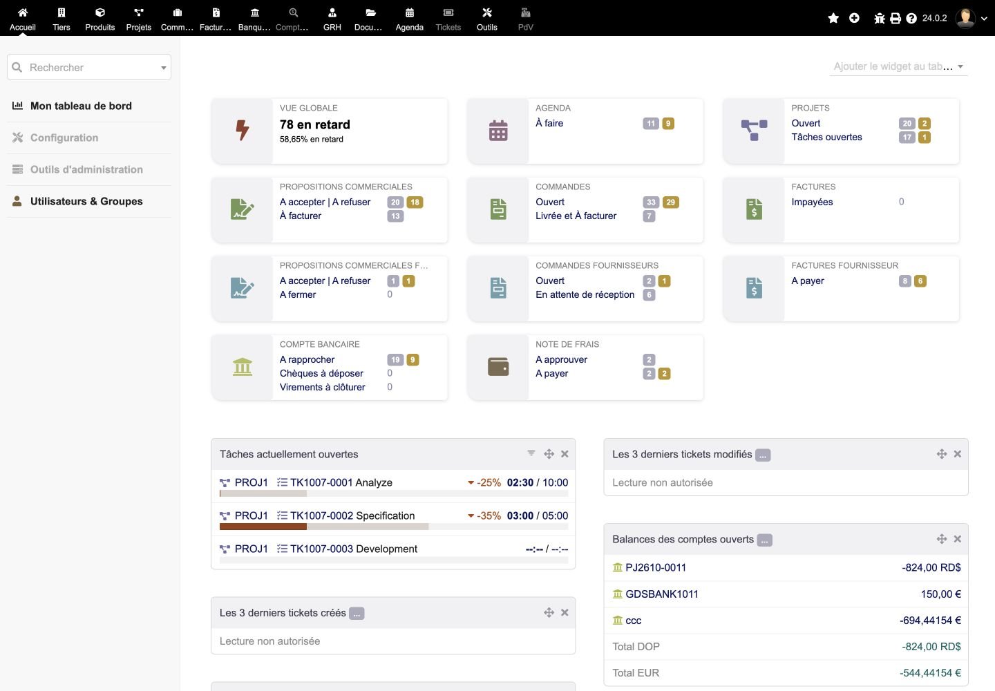
Task: Click move icon of Les 3 derniers tickets créés
Action: click(x=549, y=612)
